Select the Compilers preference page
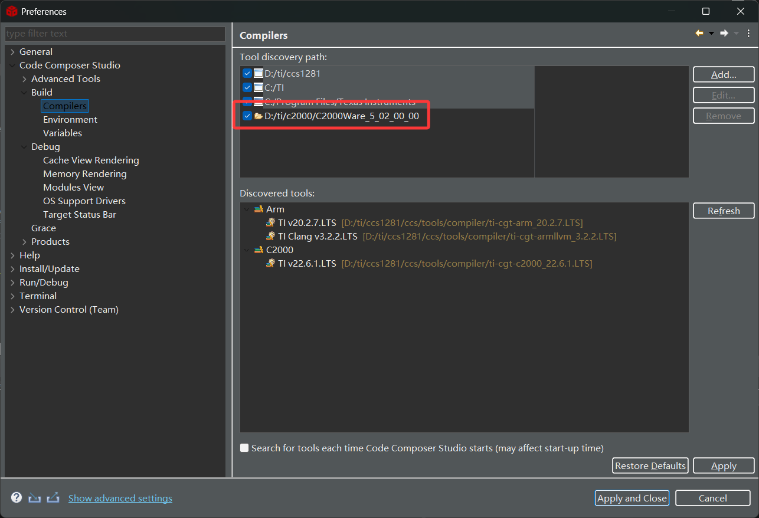759x518 pixels. click(65, 106)
